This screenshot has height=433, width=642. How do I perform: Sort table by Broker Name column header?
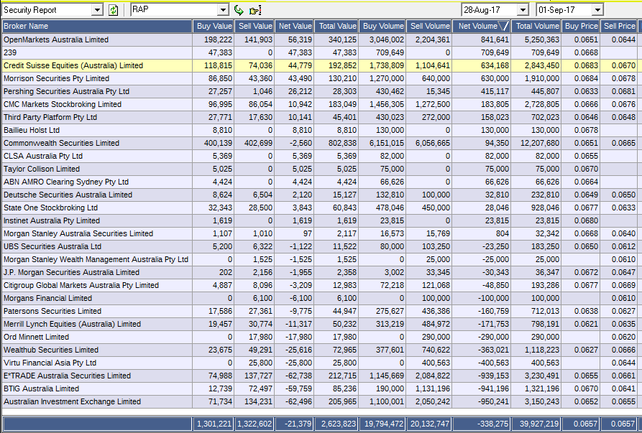click(x=97, y=26)
